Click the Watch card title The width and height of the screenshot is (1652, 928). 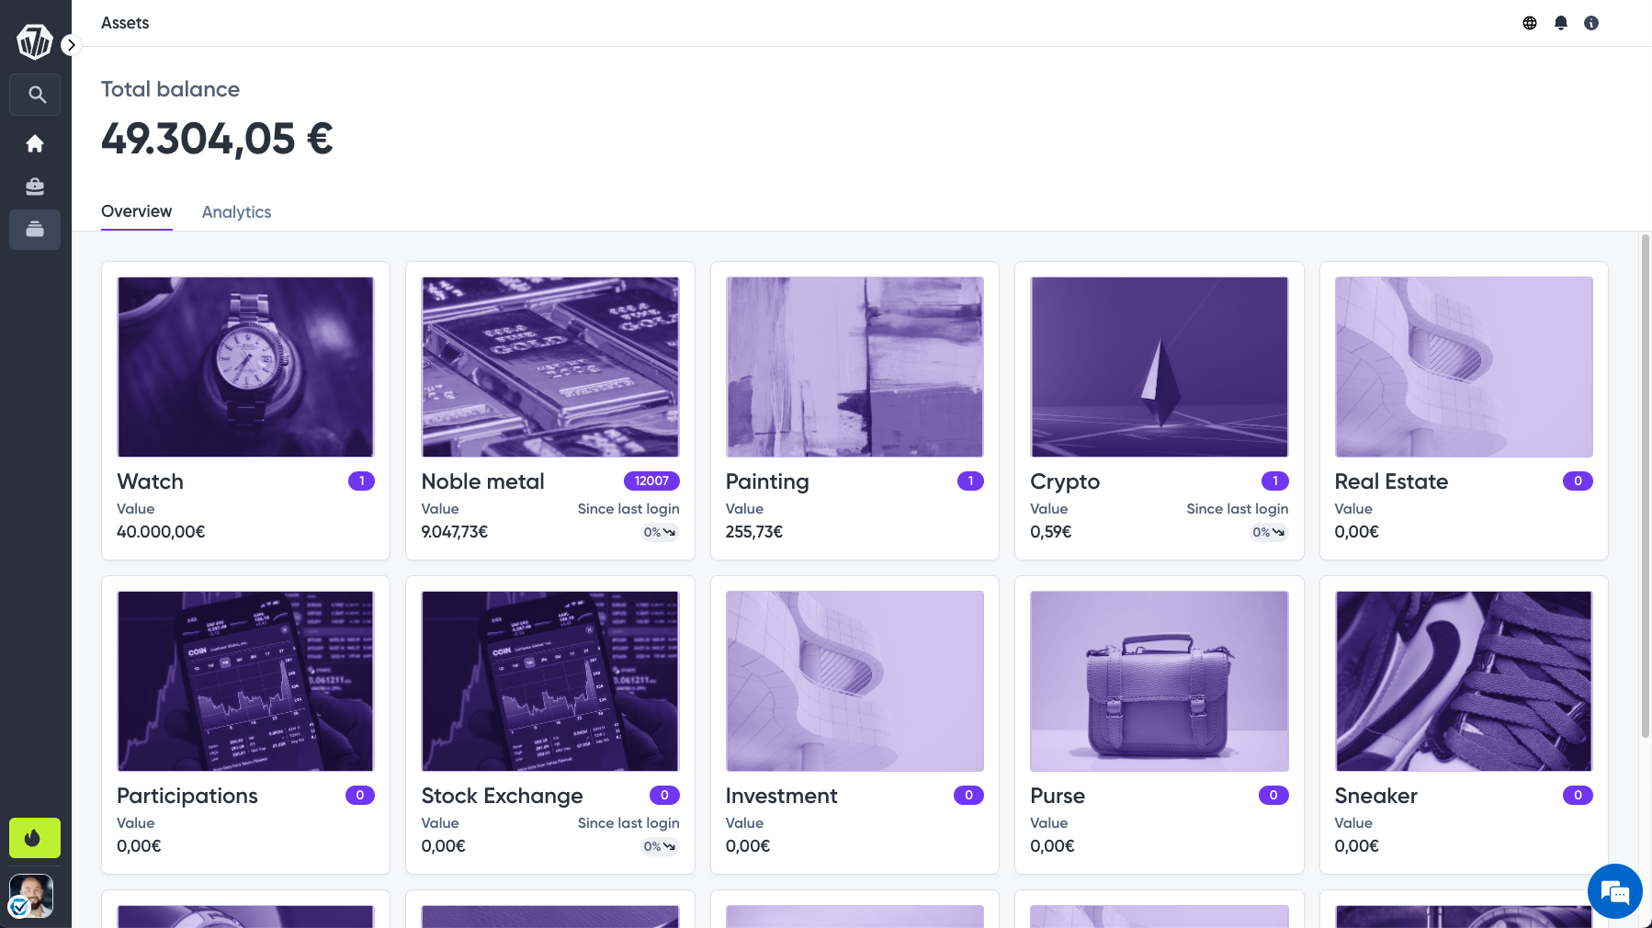point(151,481)
